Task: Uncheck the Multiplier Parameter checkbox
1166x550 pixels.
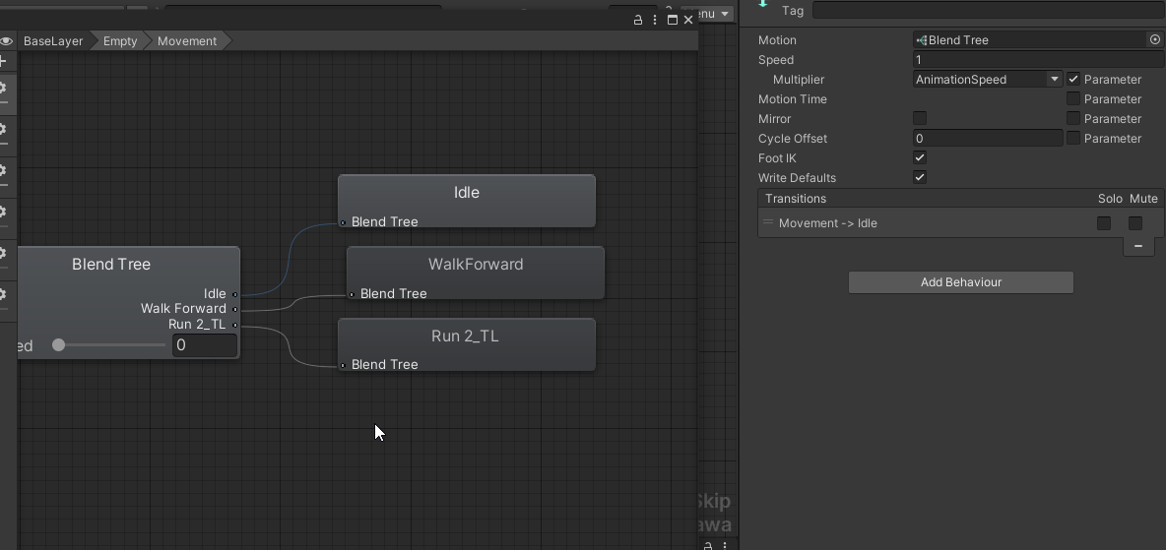Action: pos(1073,79)
